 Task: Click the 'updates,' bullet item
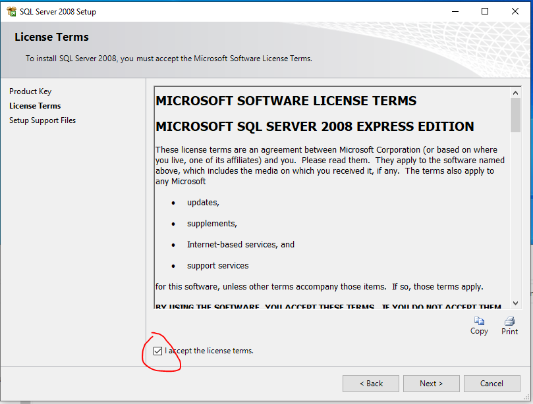pyautogui.click(x=203, y=203)
